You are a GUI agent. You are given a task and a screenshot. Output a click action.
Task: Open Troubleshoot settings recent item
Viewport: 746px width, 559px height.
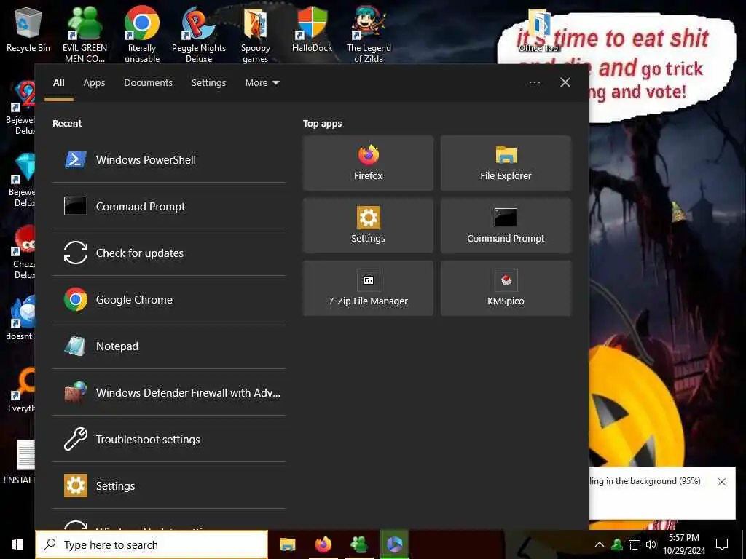168,439
